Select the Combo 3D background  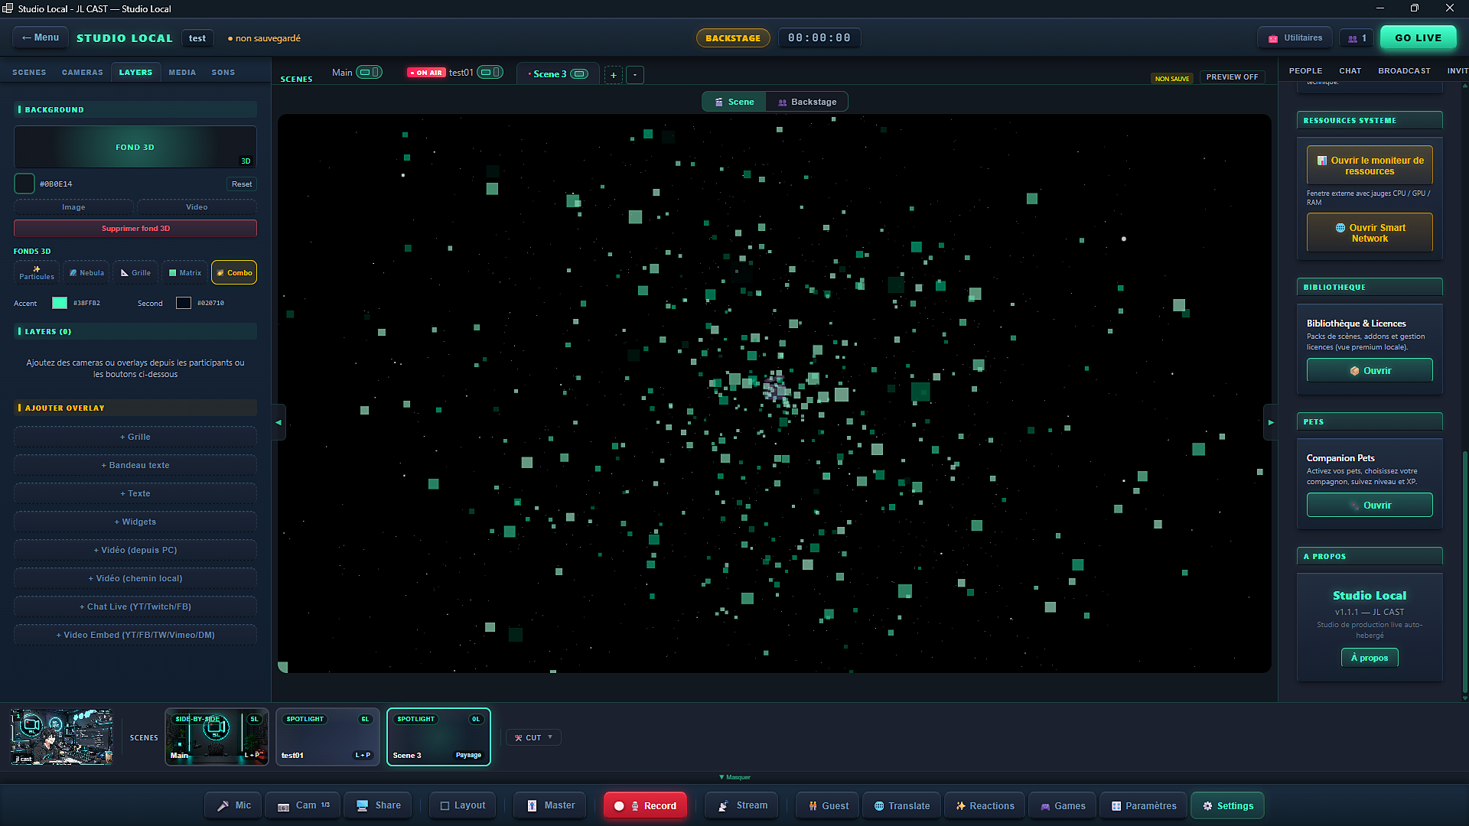234,272
